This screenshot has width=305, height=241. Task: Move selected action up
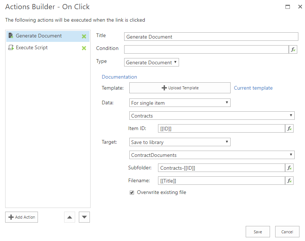69,217
